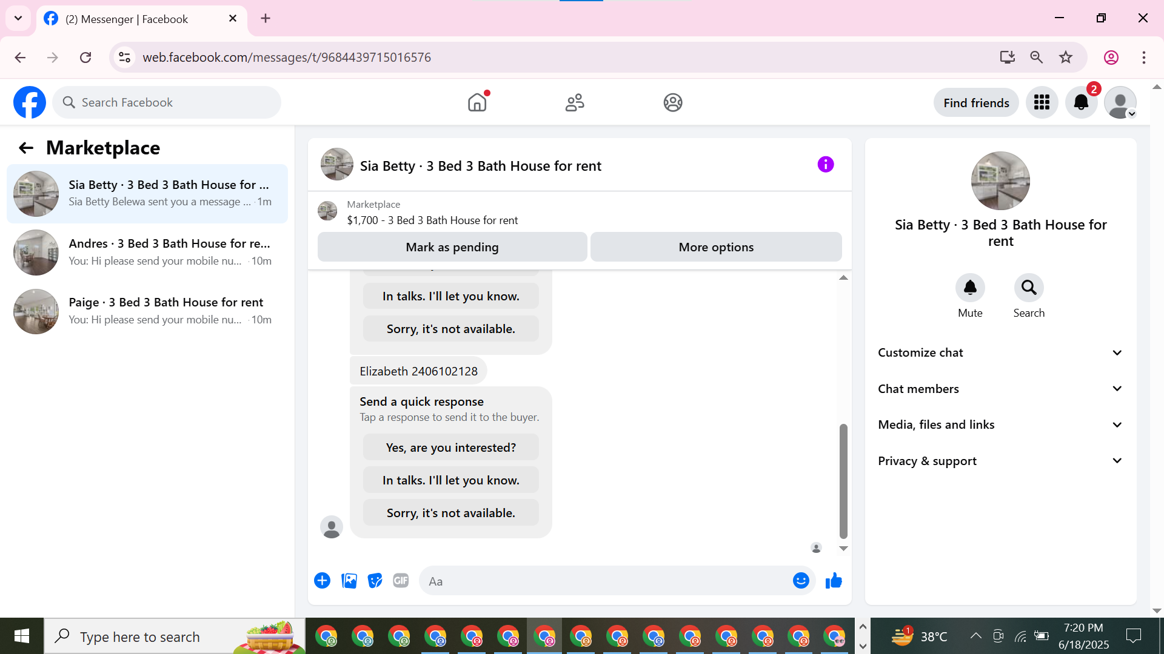Attach a photo or file
The height and width of the screenshot is (654, 1164).
349,581
